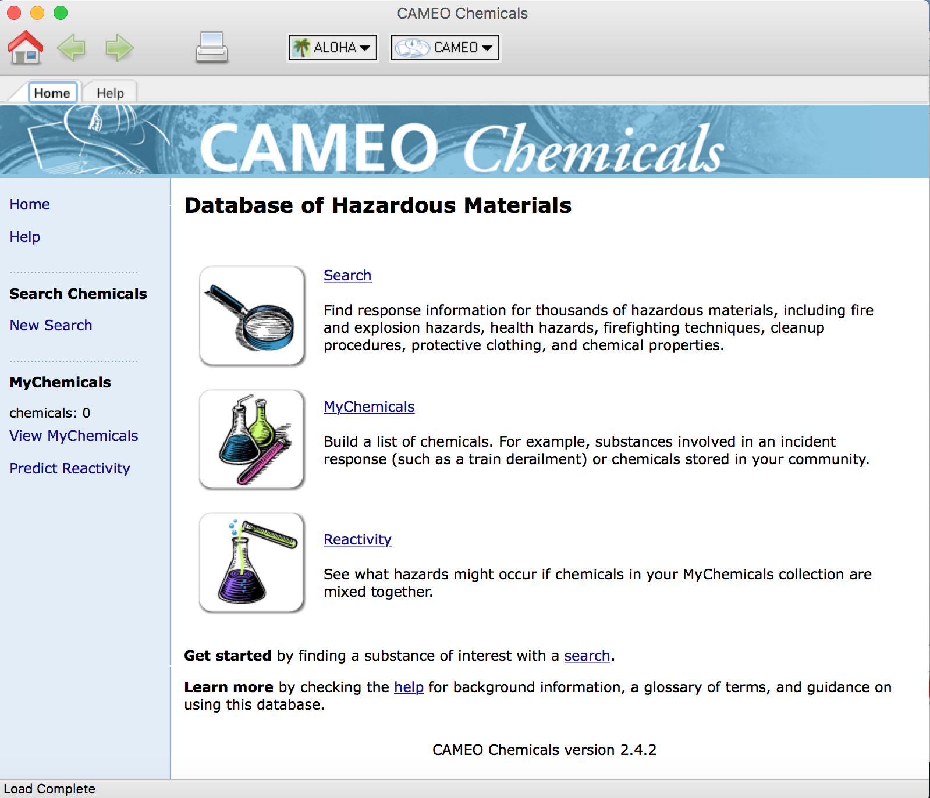Click the inline 'help' link in Learn more

click(409, 687)
